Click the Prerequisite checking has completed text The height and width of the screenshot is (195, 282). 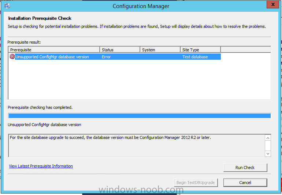pyautogui.click(x=40, y=107)
